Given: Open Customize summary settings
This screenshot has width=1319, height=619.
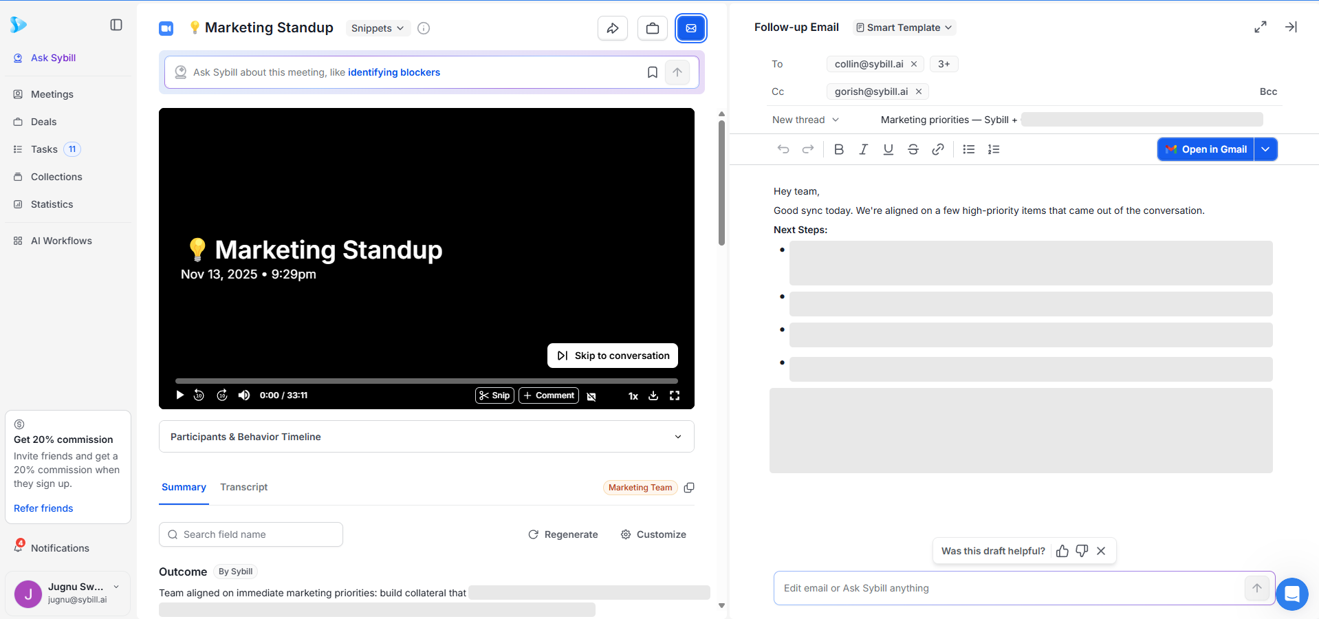Looking at the screenshot, I should [653, 534].
